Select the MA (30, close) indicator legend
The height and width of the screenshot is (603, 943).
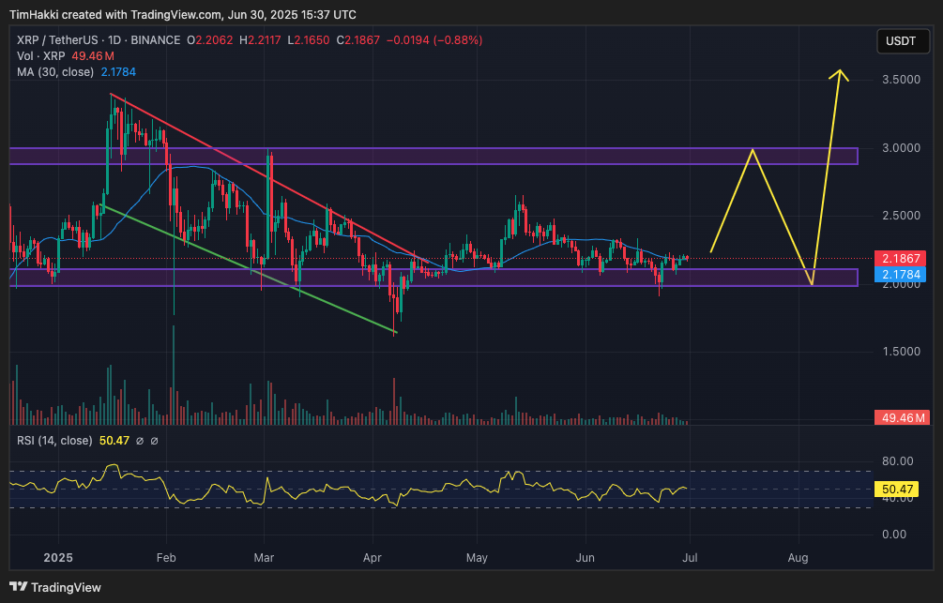tap(54, 72)
